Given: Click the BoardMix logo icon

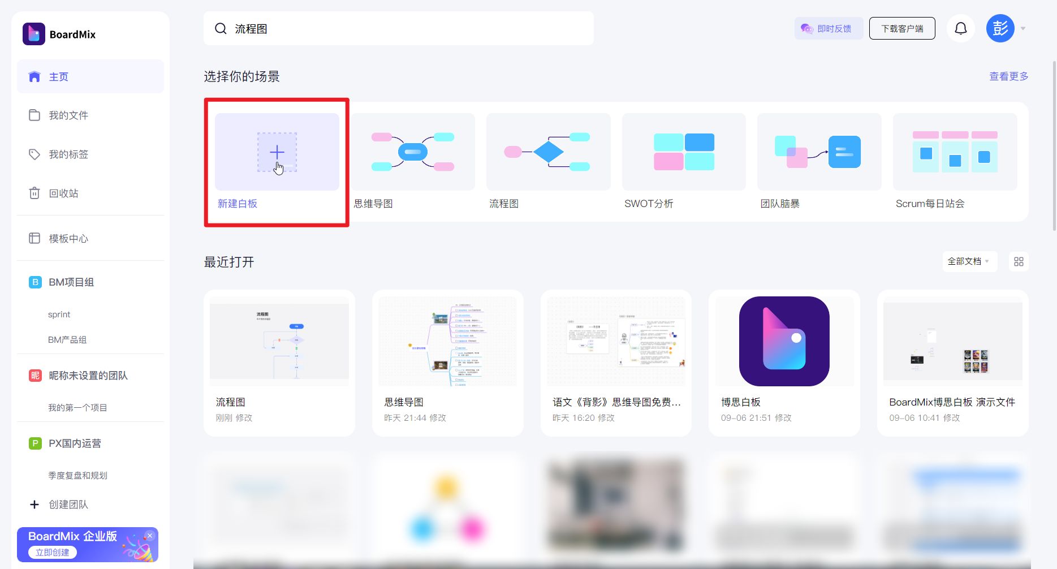Looking at the screenshot, I should click(34, 34).
